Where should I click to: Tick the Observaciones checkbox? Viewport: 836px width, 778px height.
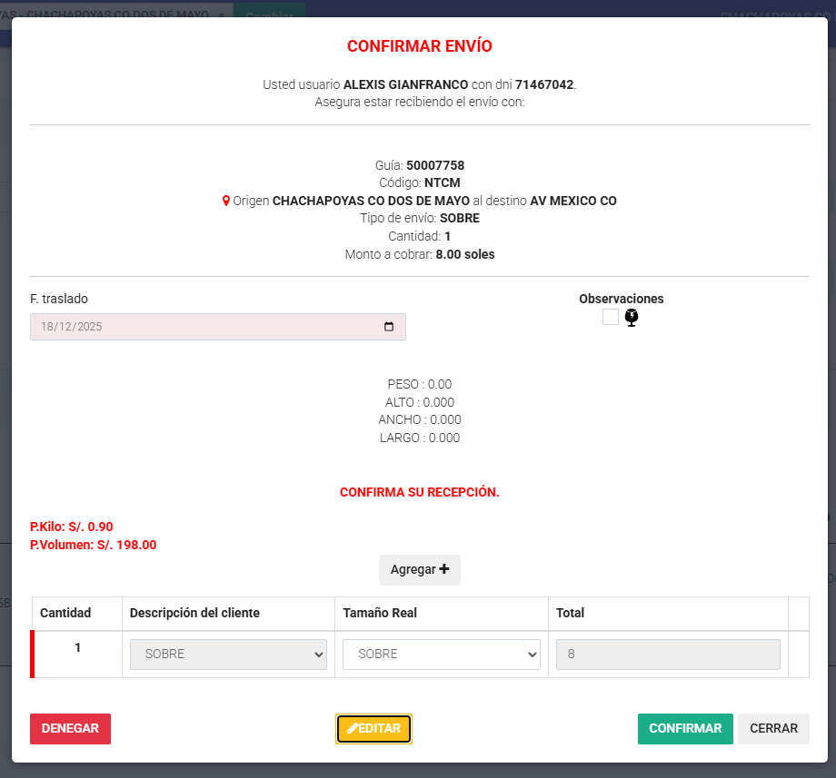point(611,317)
